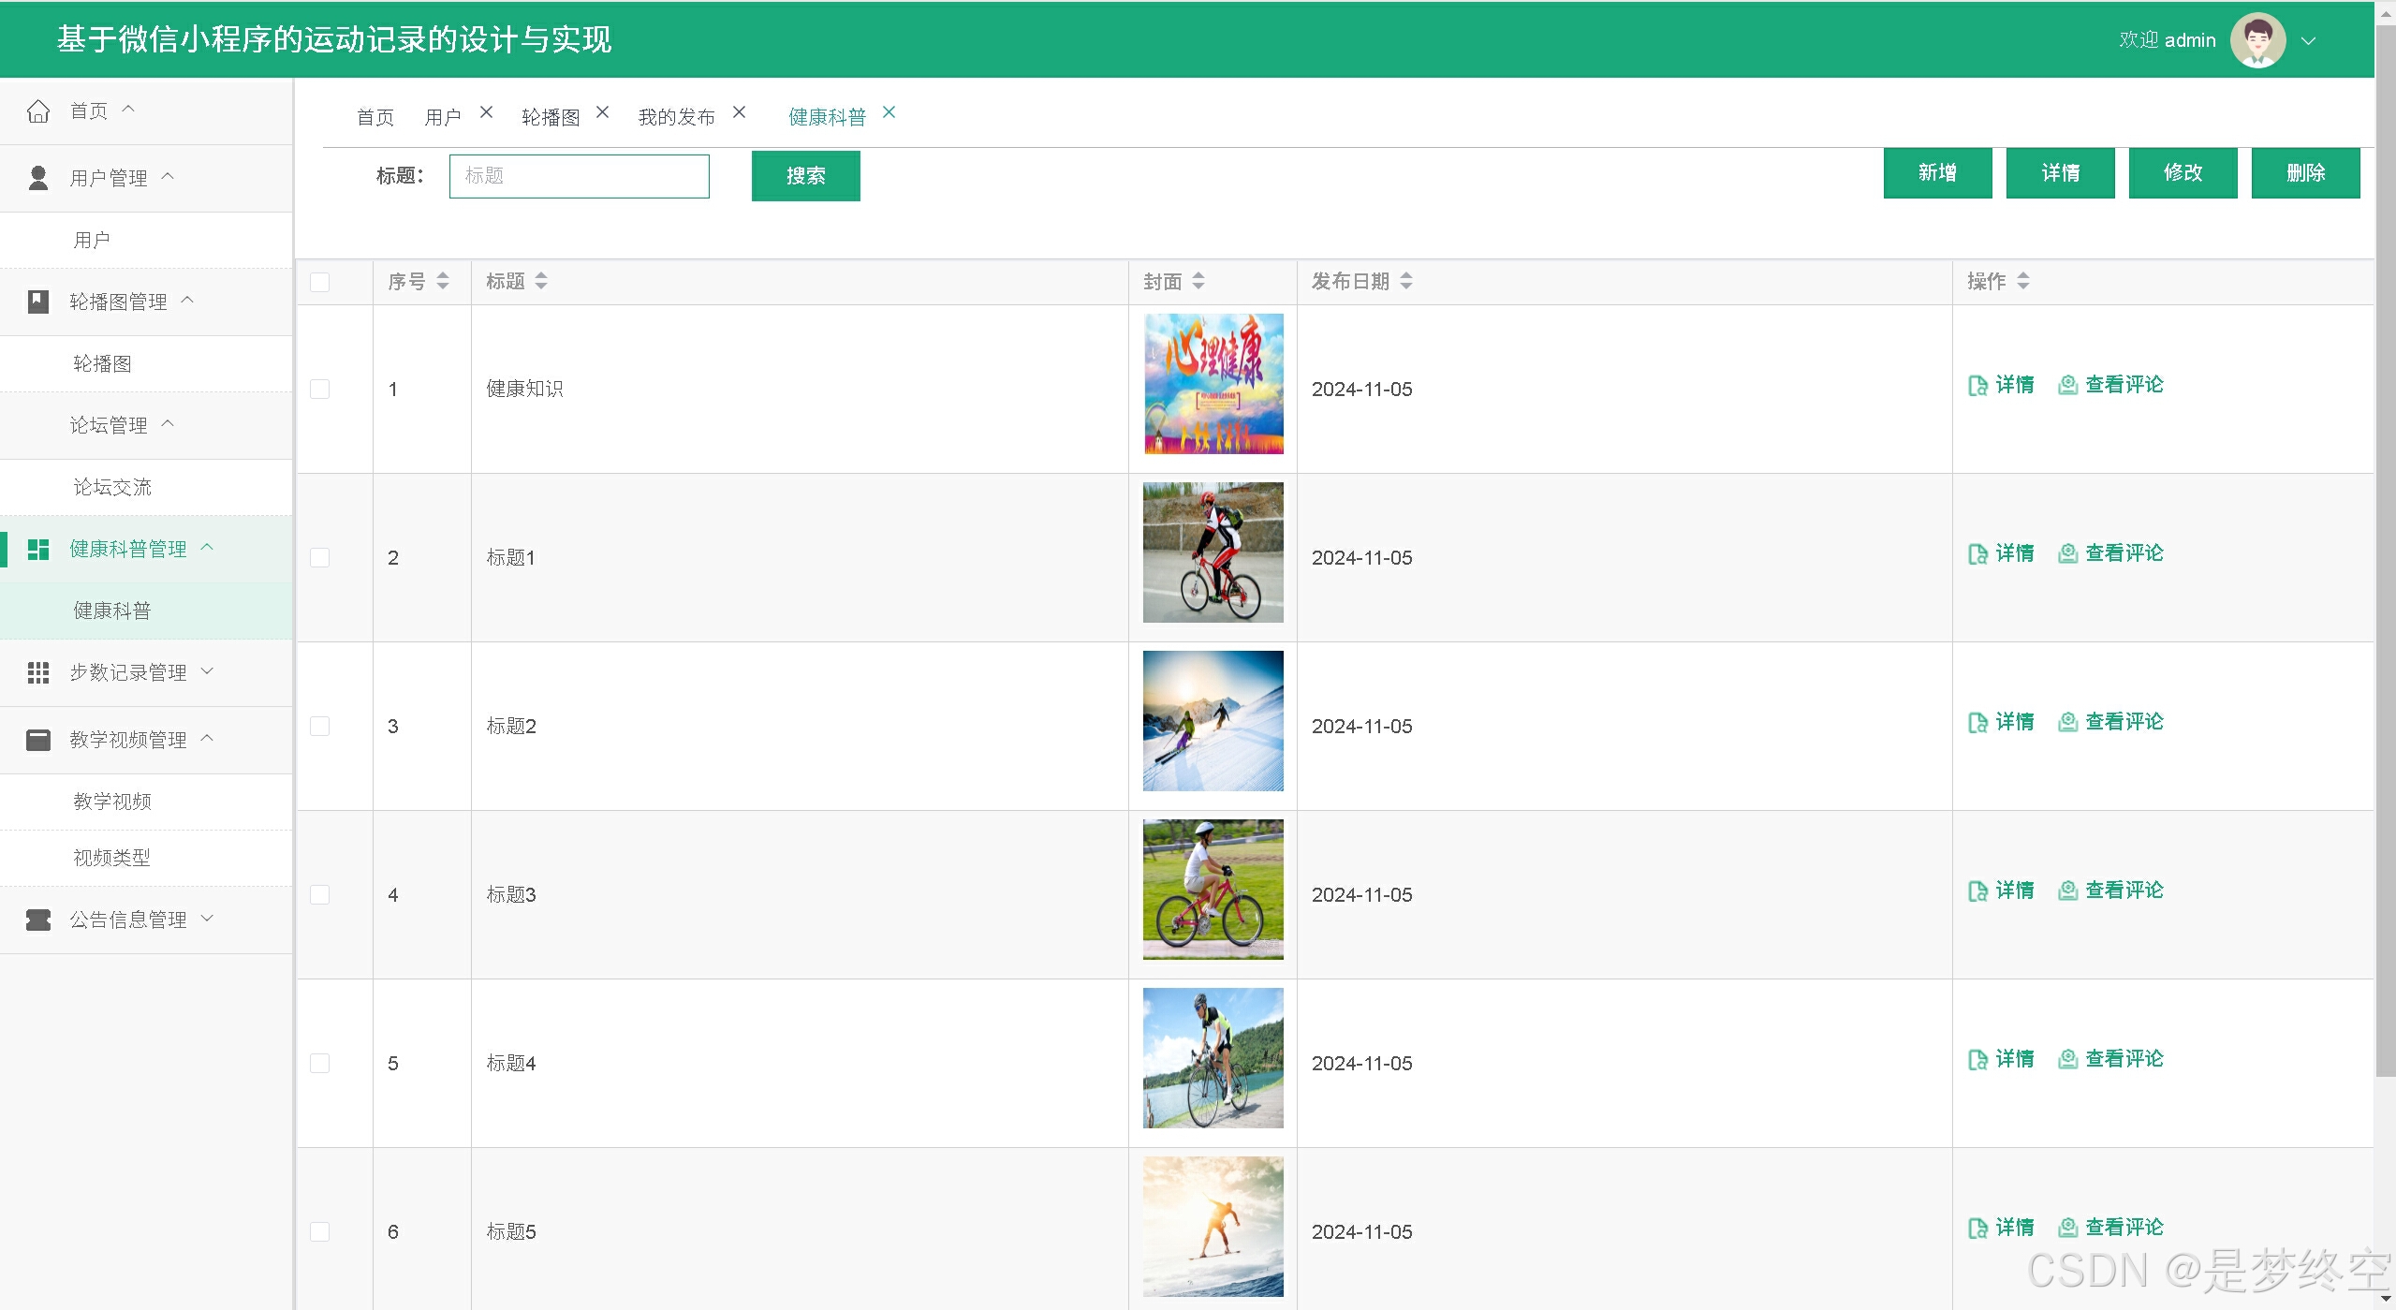The image size is (2396, 1310).
Task: Toggle the select-all header checkbox
Action: pos(320,282)
